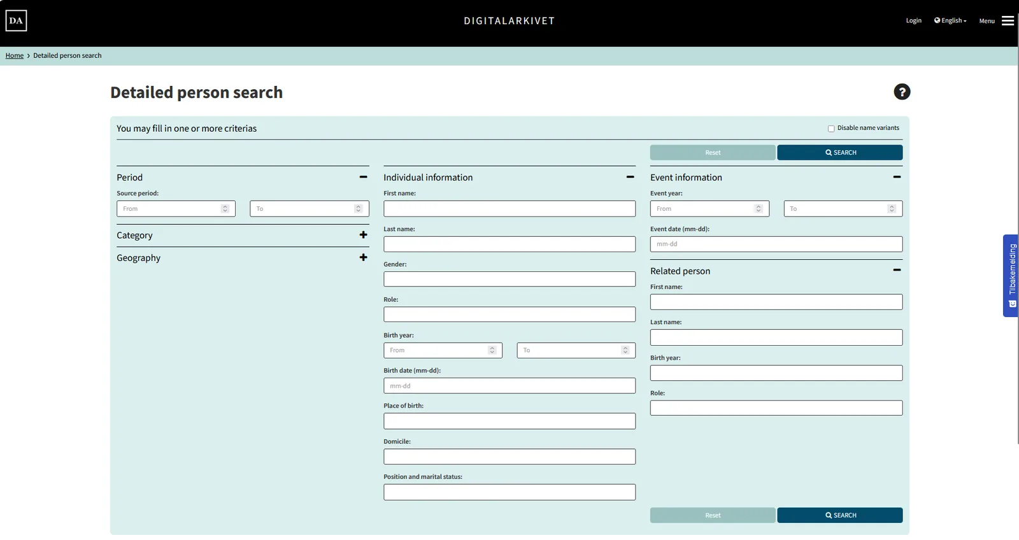
Task: Open the hamburger Menu icon
Action: 1008,21
